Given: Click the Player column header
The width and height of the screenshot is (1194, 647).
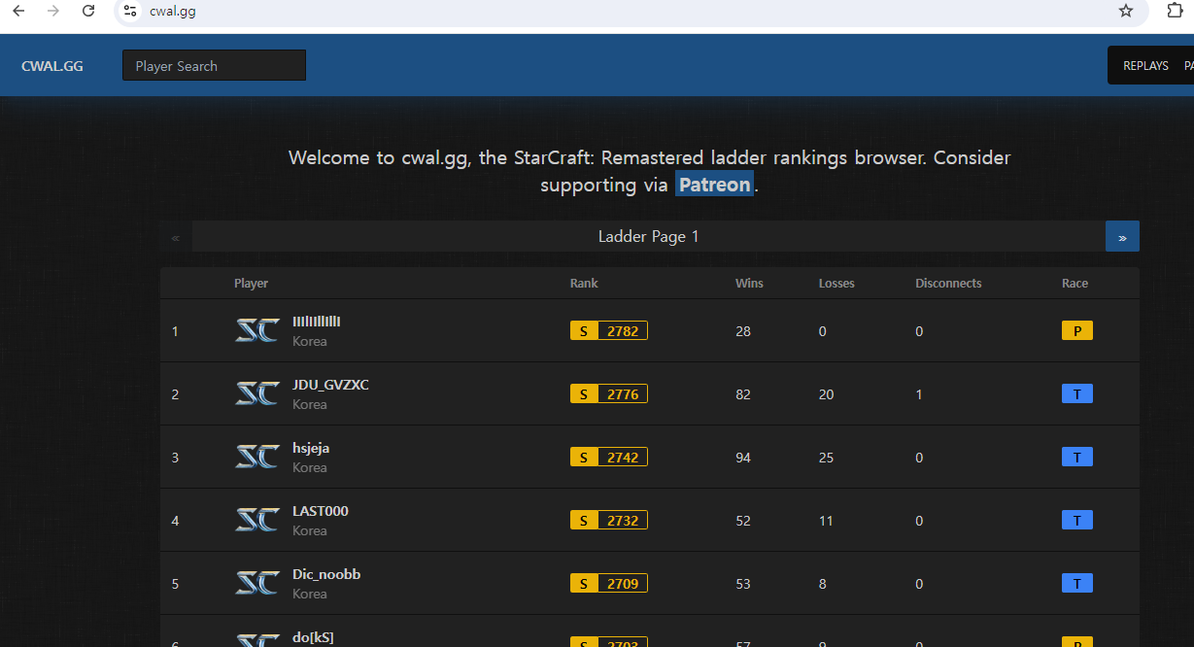Looking at the screenshot, I should click(x=251, y=284).
